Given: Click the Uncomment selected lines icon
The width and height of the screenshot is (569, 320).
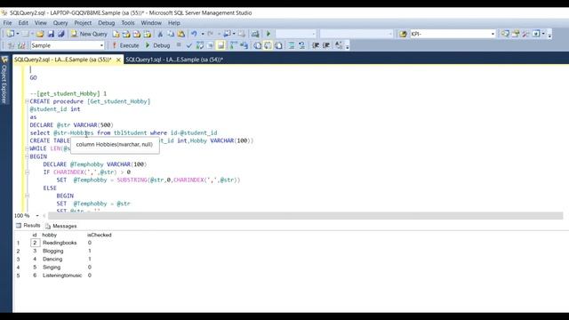Looking at the screenshot, I should coord(301,45).
